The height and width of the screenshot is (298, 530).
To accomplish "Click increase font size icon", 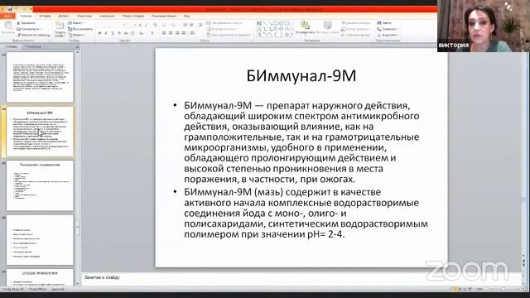I will coord(140,25).
